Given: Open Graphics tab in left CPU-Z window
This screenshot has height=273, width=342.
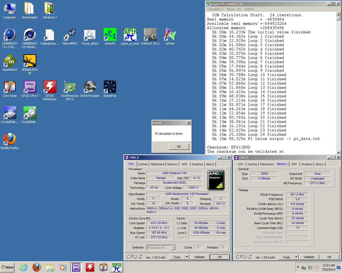Looking at the screenshot, I should (197, 164).
